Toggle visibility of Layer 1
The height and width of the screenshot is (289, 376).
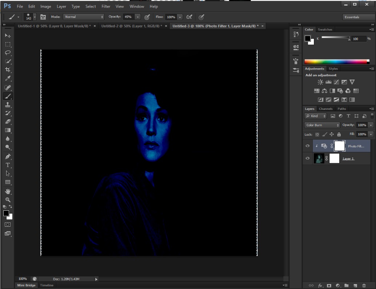coord(308,158)
